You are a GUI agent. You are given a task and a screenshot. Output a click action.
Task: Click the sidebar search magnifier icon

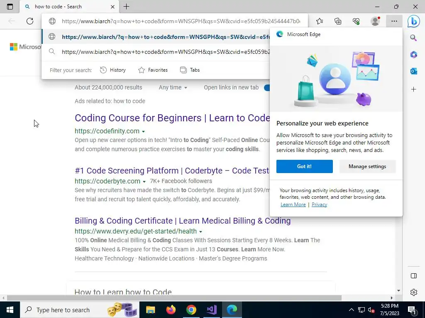(413, 38)
